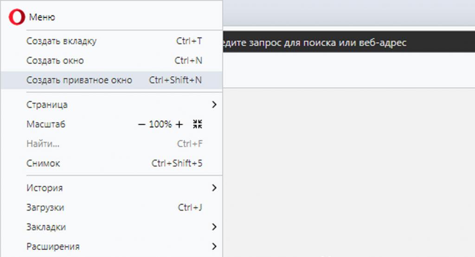Select Создать вкладку menu item
Screen dimensions: 475x257
point(112,41)
